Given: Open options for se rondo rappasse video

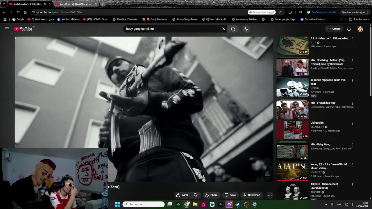Looking at the screenshot, I should [353, 80].
